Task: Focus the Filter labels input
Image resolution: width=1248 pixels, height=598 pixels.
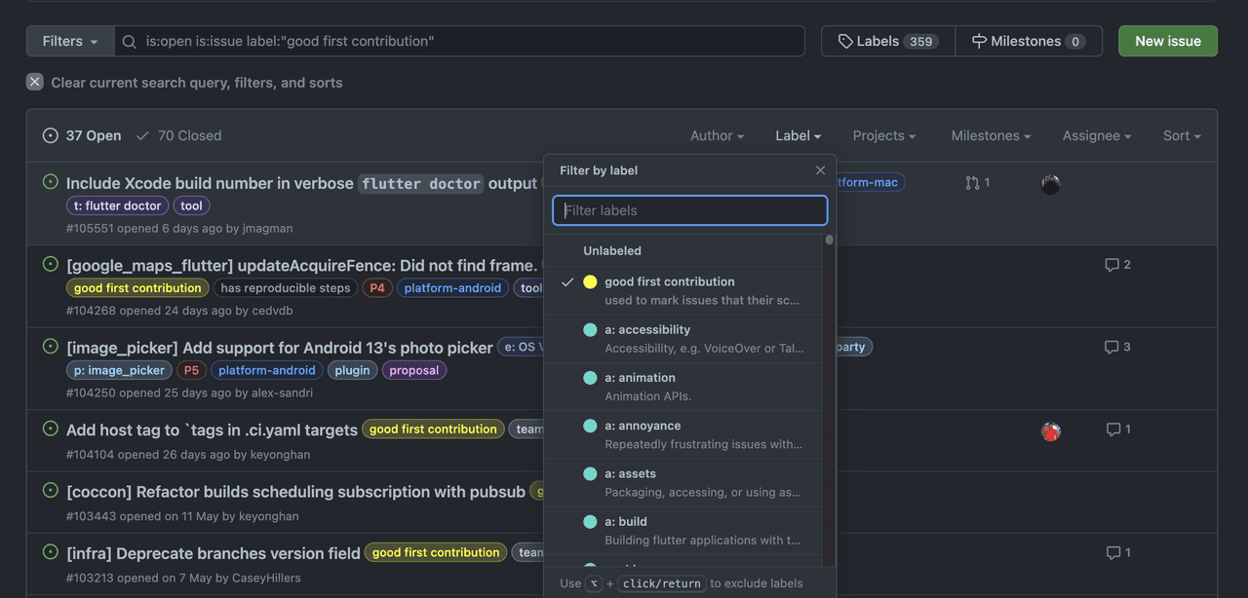Action: click(x=690, y=210)
